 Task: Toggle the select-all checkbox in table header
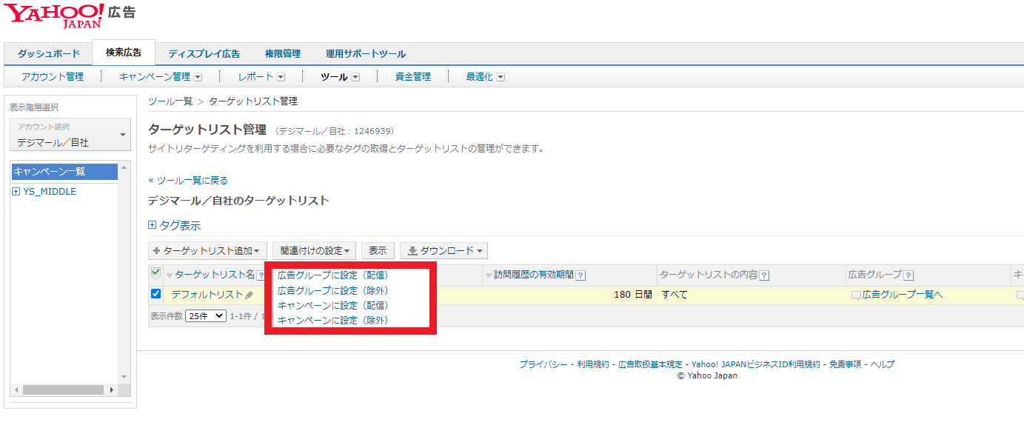155,273
